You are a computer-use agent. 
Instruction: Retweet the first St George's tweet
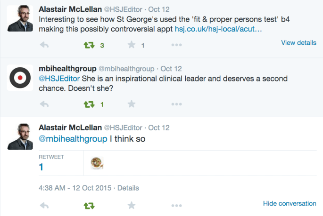89,45
